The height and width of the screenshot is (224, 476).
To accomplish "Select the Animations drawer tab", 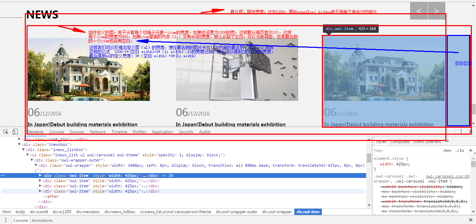I will click(42, 221).
